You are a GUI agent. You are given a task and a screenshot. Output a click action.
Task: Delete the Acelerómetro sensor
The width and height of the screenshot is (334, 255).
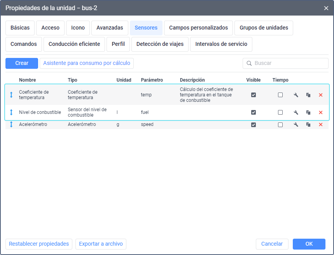[x=321, y=125]
